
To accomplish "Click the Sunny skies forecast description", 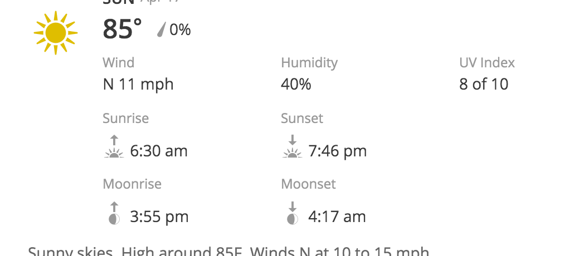I will tap(228, 251).
